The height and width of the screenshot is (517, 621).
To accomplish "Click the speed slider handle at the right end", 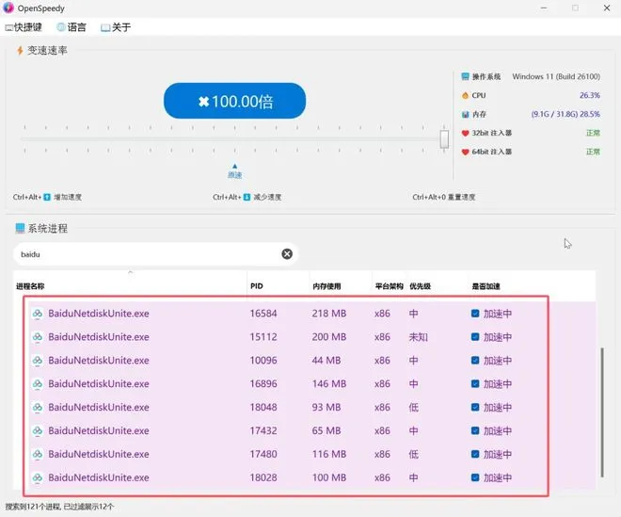I will point(444,139).
